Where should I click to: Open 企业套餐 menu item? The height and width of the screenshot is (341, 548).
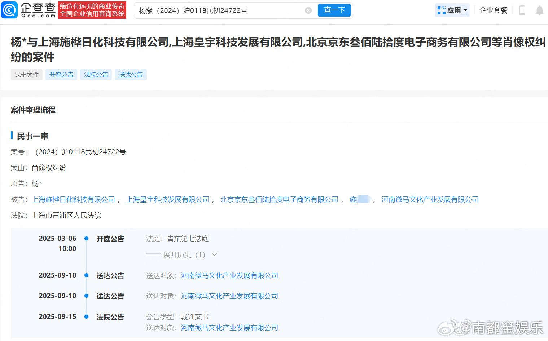493,10
